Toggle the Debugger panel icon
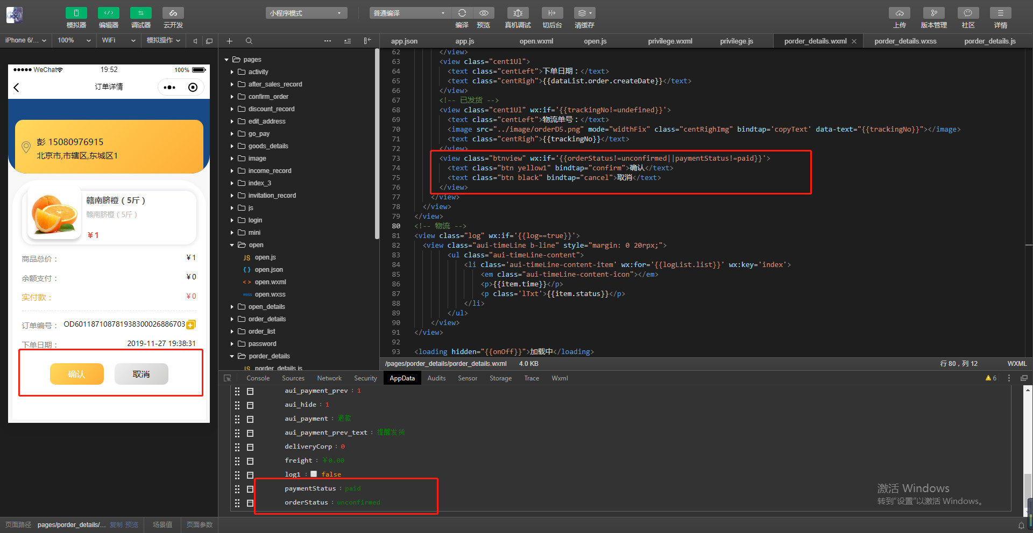Viewport: 1033px width, 533px height. (x=140, y=13)
